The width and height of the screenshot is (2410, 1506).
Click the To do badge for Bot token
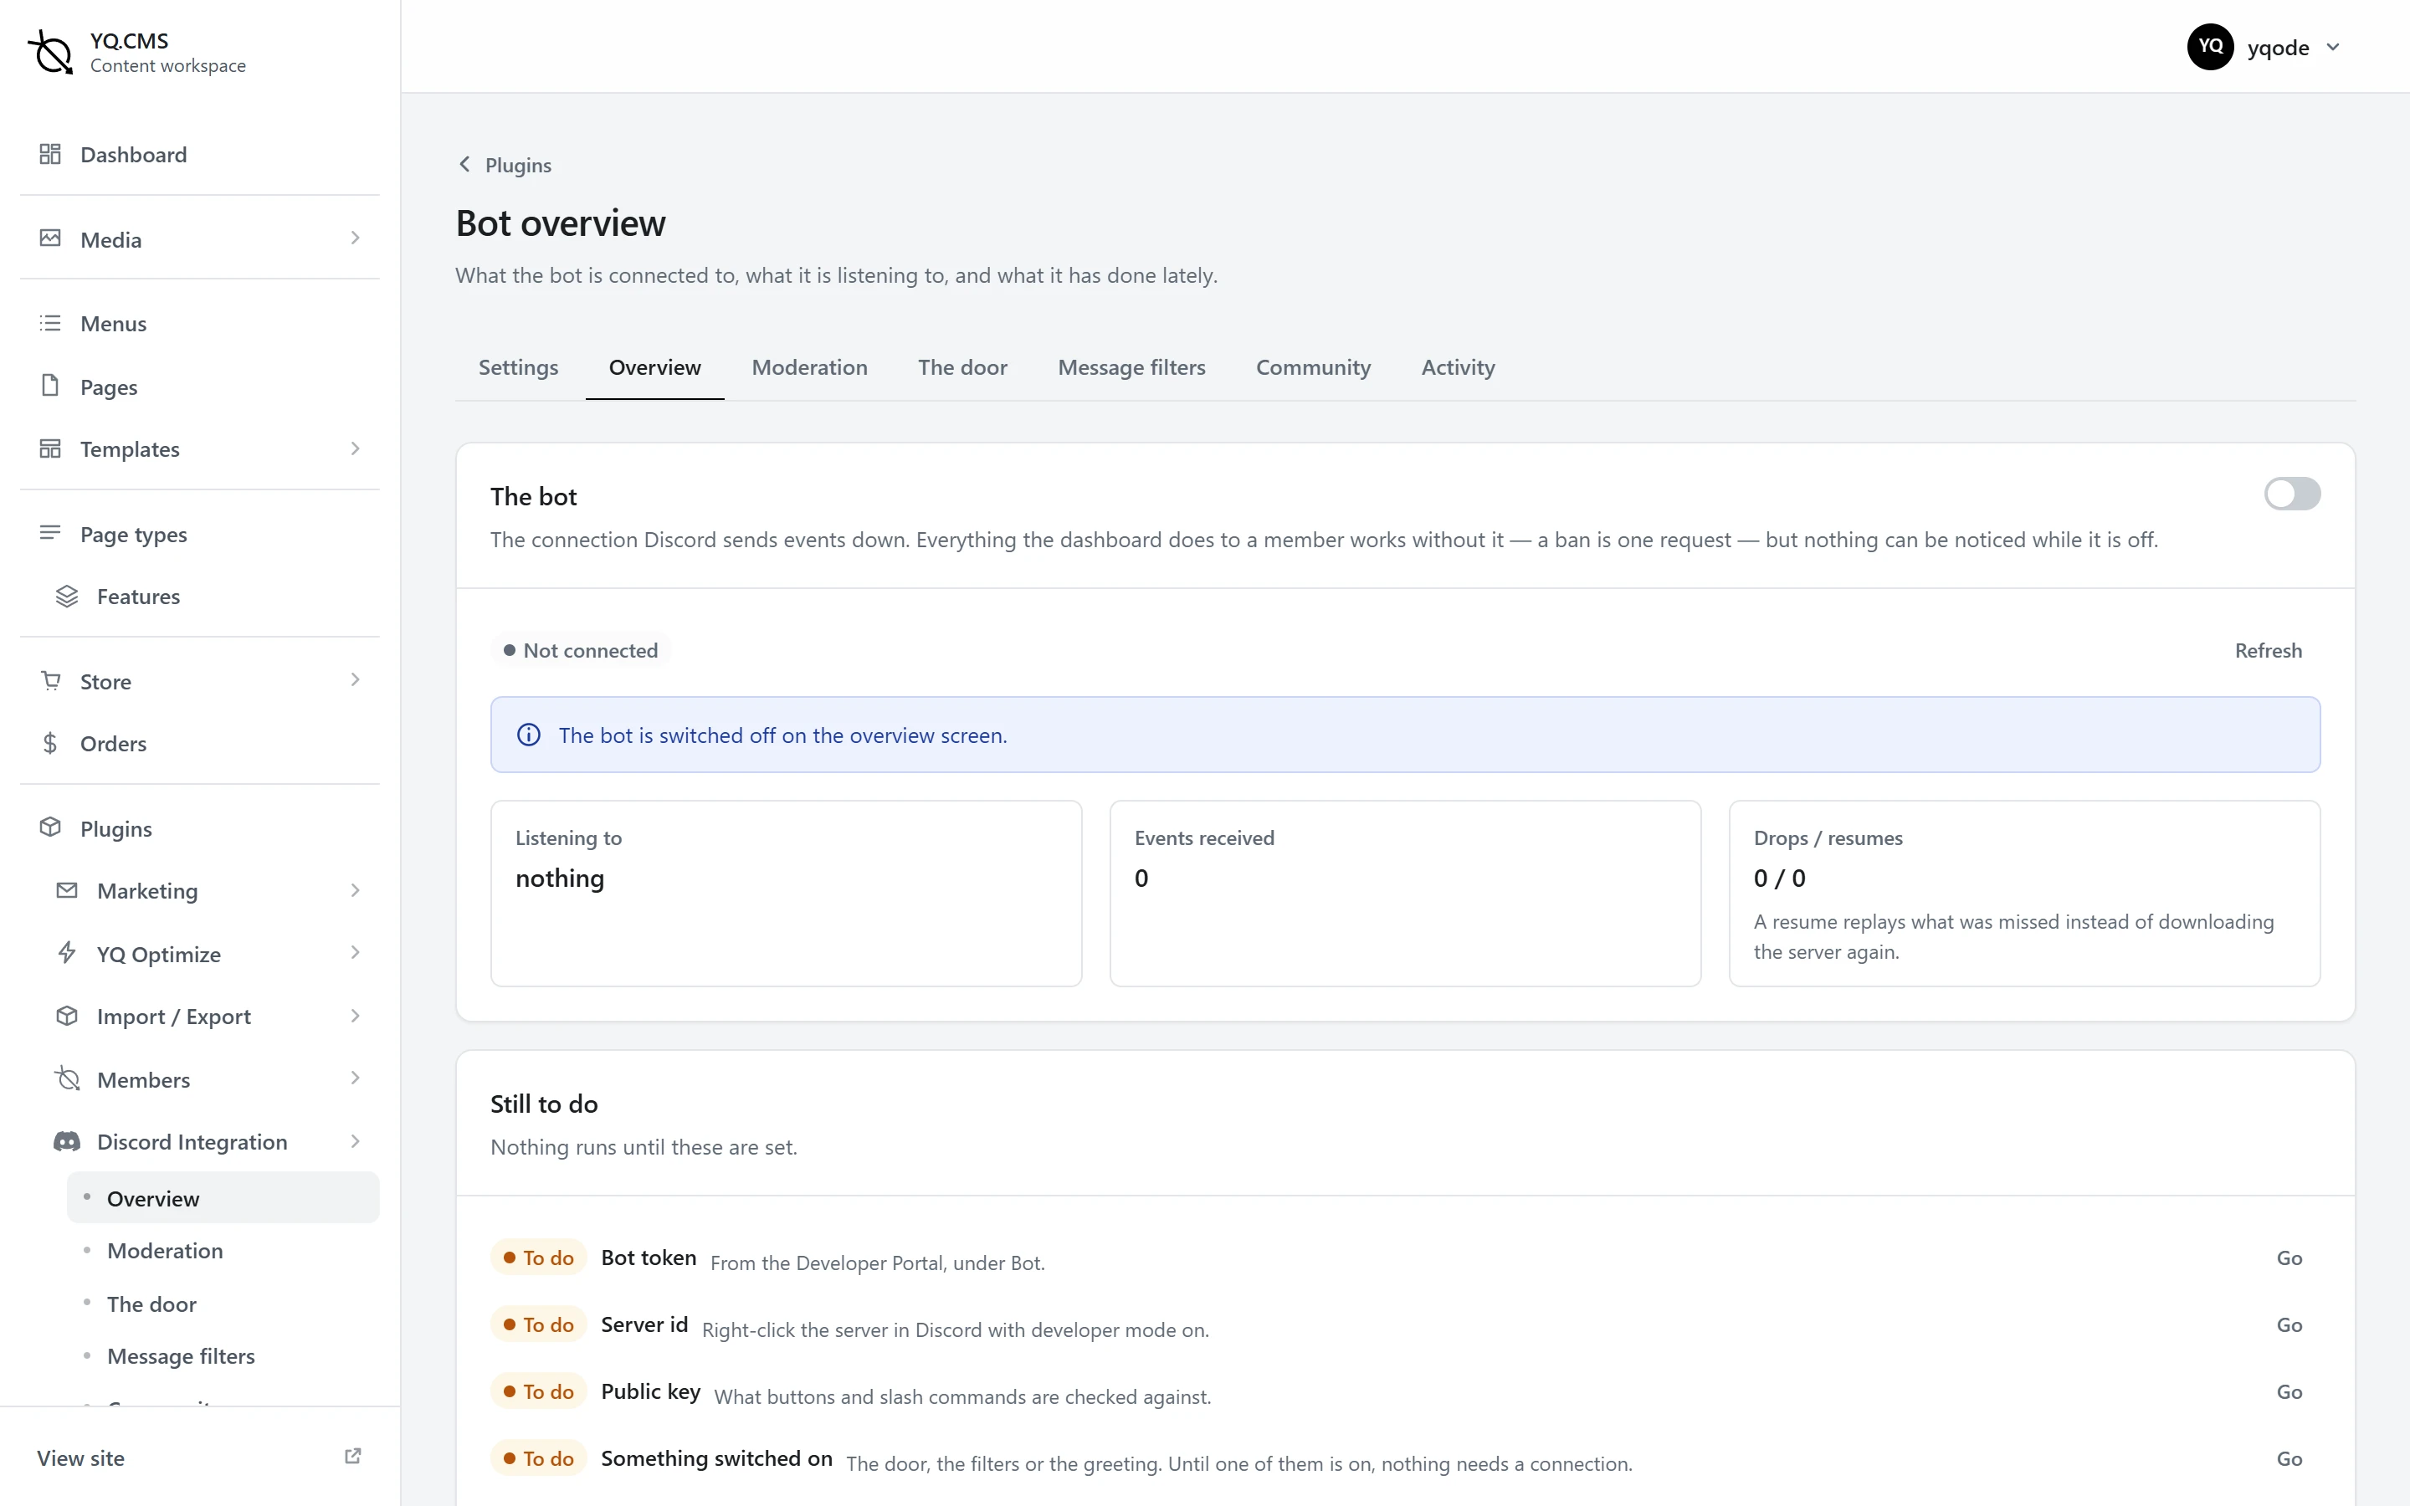pyautogui.click(x=538, y=1258)
